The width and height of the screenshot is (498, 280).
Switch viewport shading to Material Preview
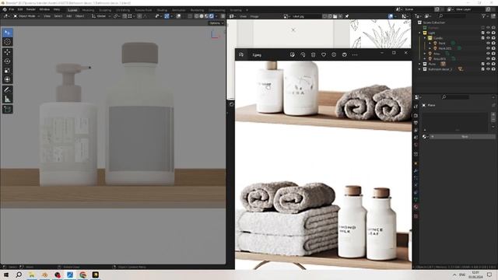coord(206,16)
